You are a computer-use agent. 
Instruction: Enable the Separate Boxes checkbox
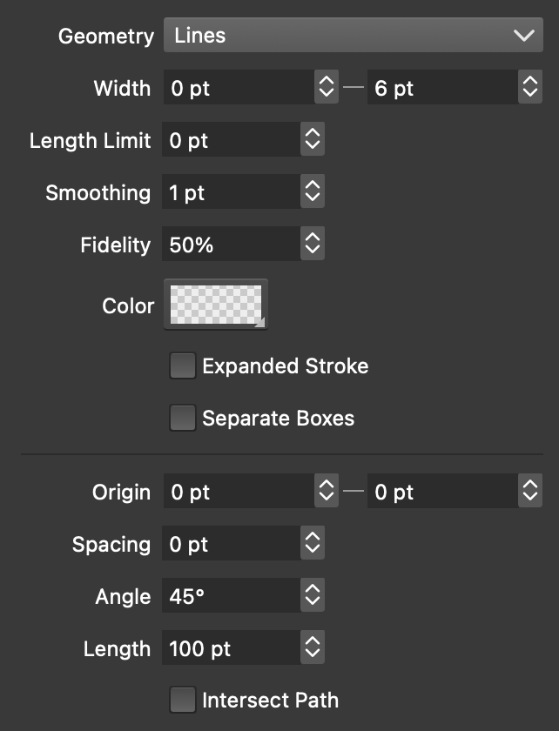click(x=182, y=419)
